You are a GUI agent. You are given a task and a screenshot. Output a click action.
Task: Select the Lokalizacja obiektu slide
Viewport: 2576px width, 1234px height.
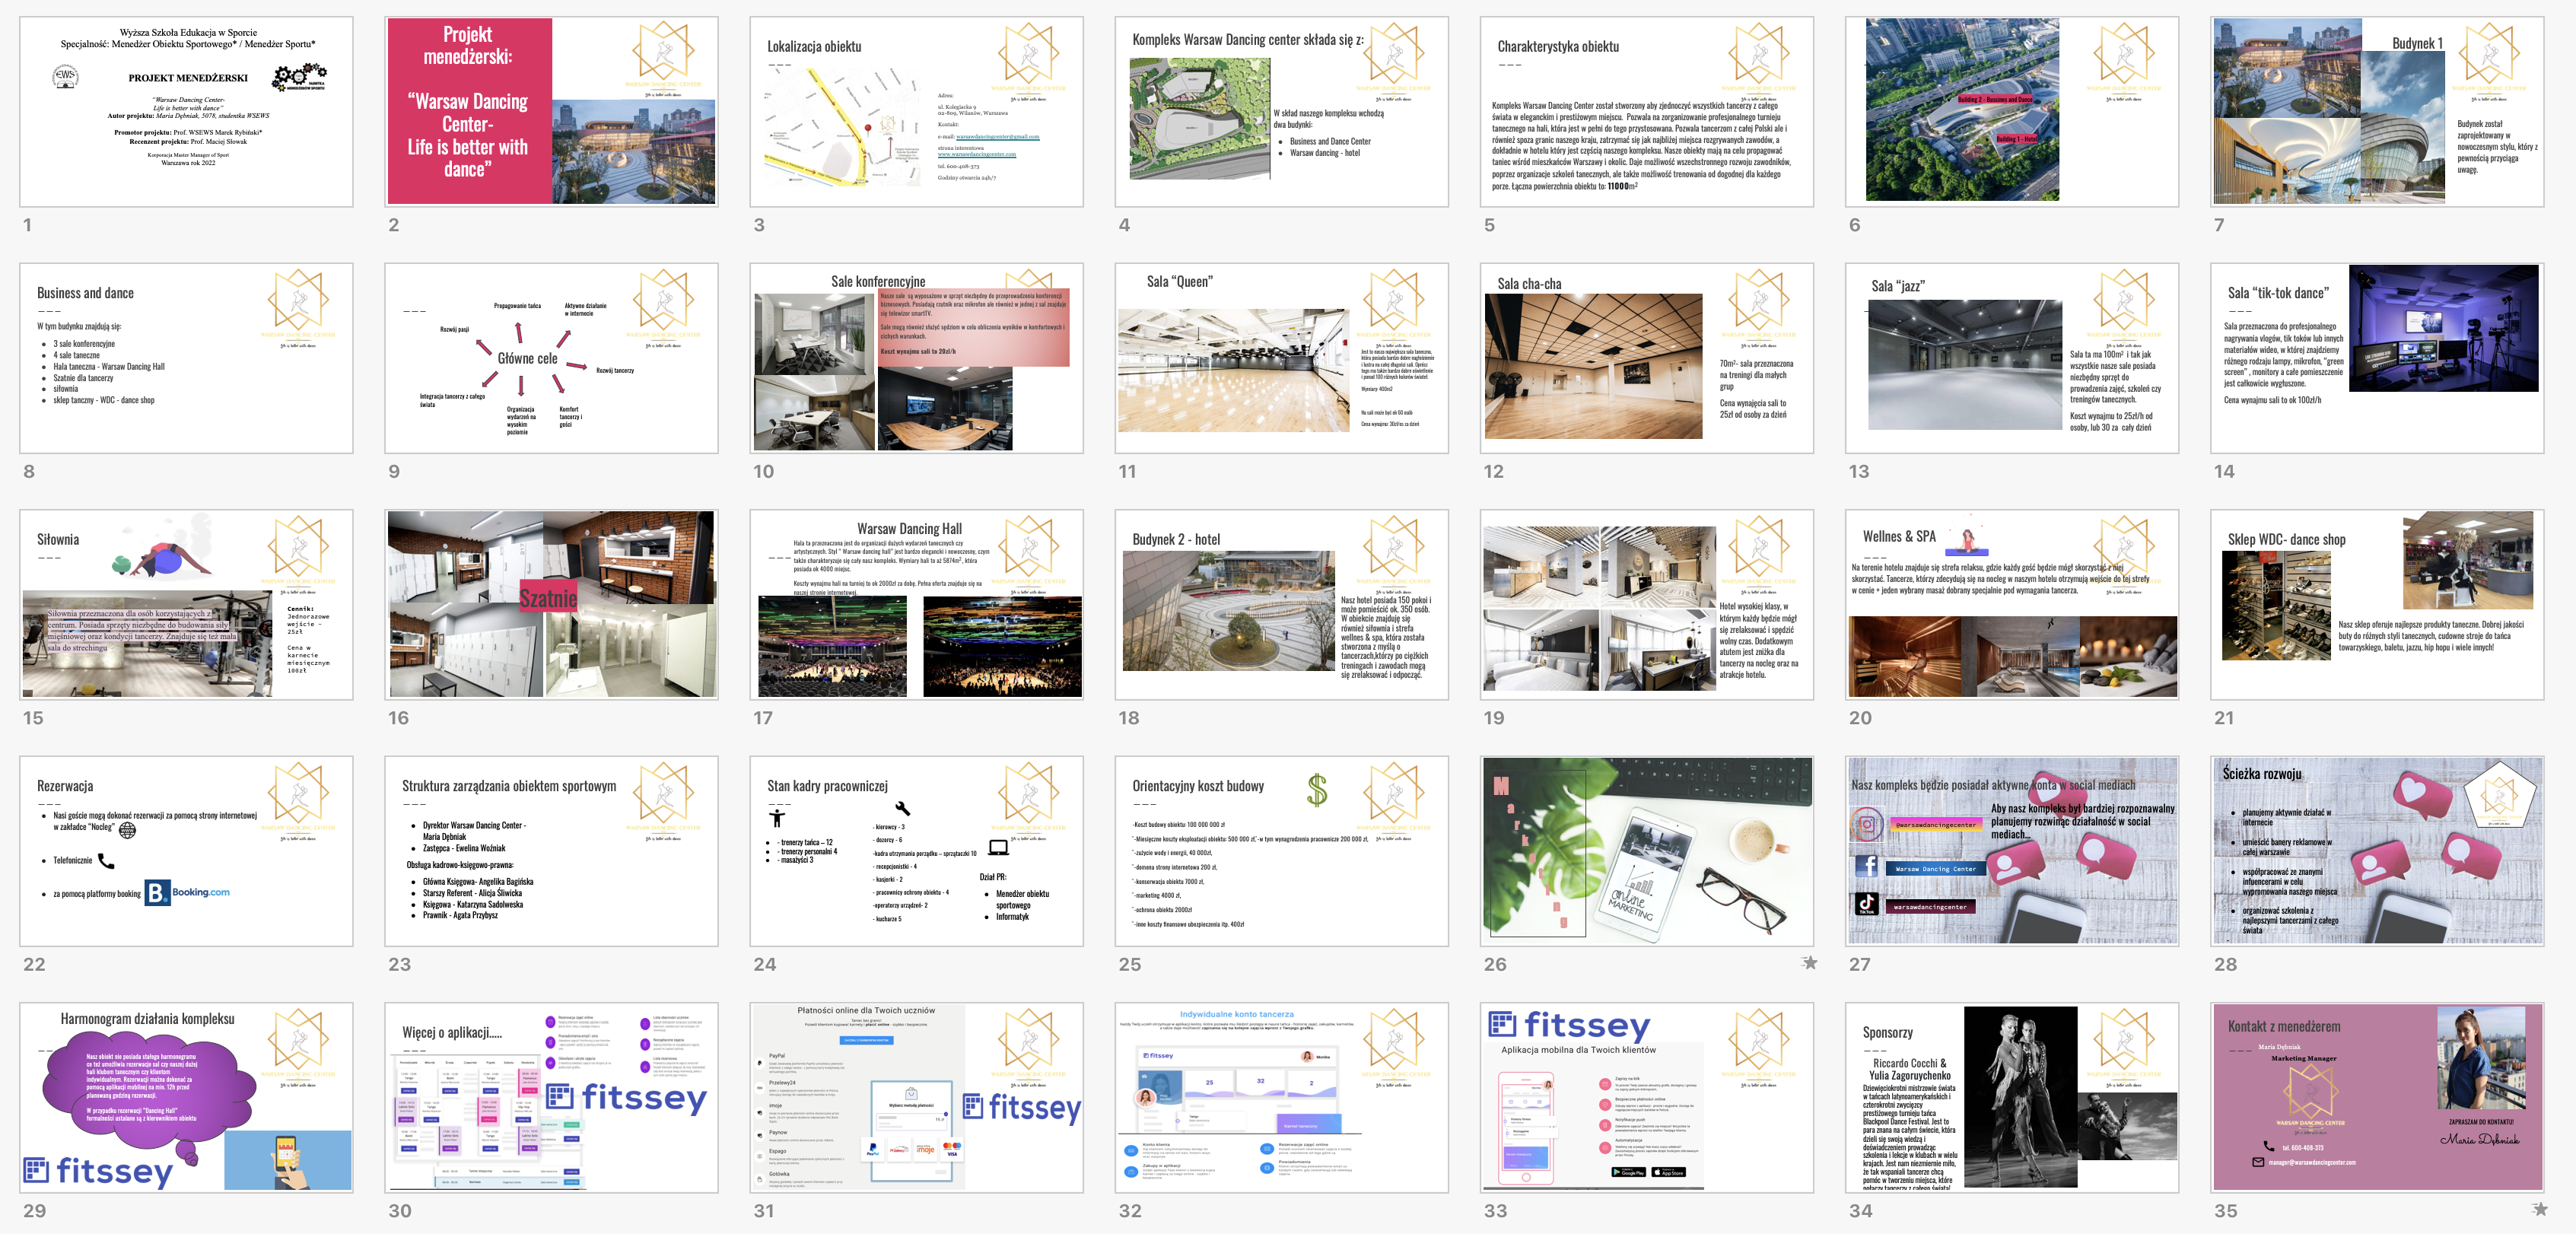pos(916,111)
